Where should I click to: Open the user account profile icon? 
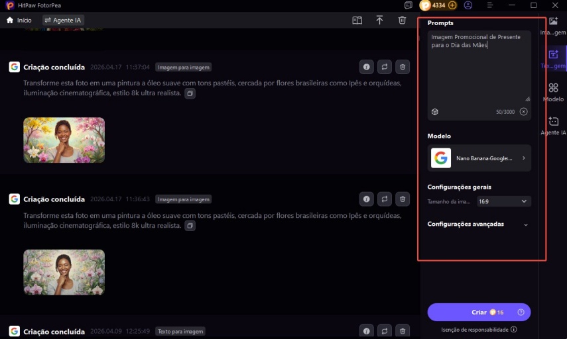click(469, 5)
